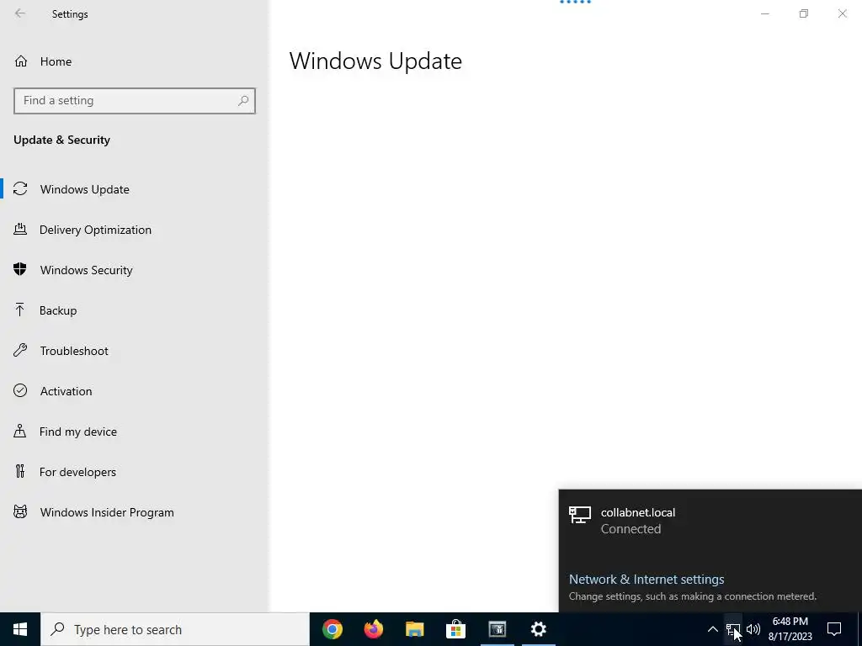This screenshot has height=646, width=862.
Task: Click the Connected status text
Action: pos(631,529)
